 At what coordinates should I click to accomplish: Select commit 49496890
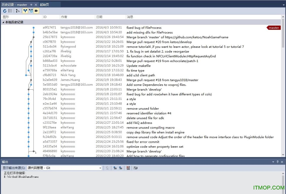pos(141,151)
